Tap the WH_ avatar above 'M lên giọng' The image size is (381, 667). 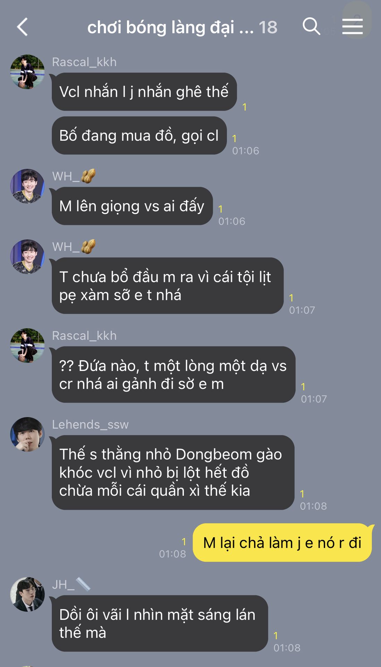[27, 186]
